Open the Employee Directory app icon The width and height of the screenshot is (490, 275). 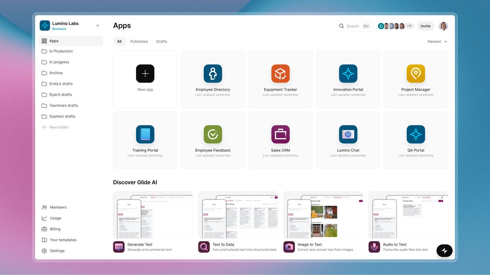[212, 74]
